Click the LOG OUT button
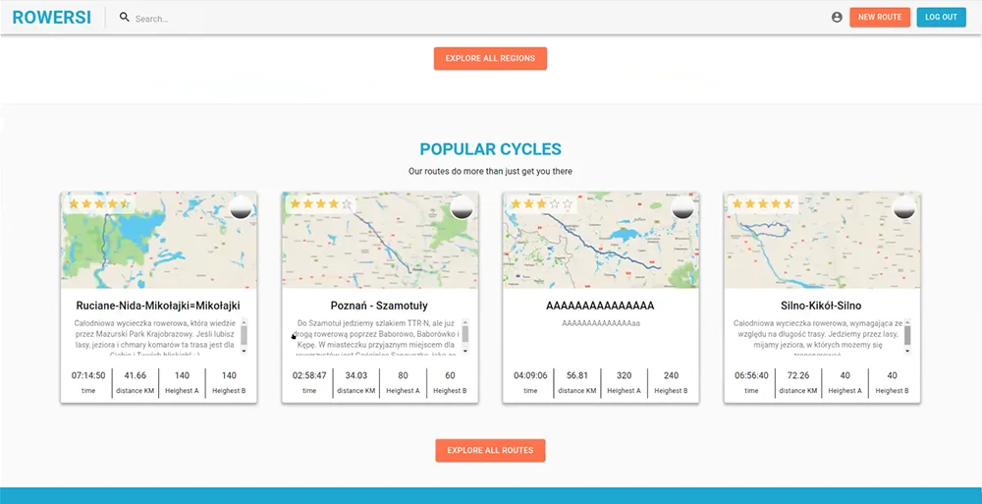The height and width of the screenshot is (504, 982). tap(942, 17)
